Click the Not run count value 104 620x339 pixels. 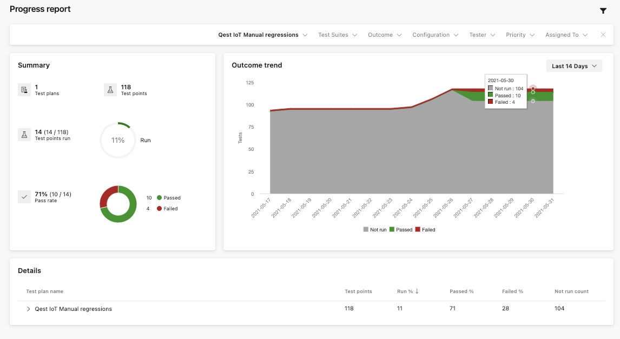(559, 308)
